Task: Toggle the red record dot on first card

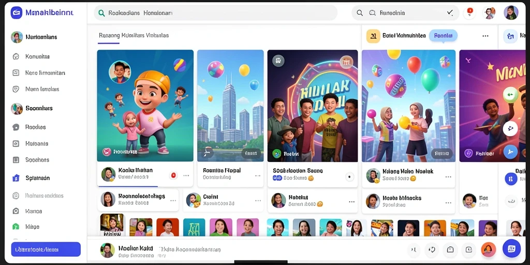Action: click(173, 175)
